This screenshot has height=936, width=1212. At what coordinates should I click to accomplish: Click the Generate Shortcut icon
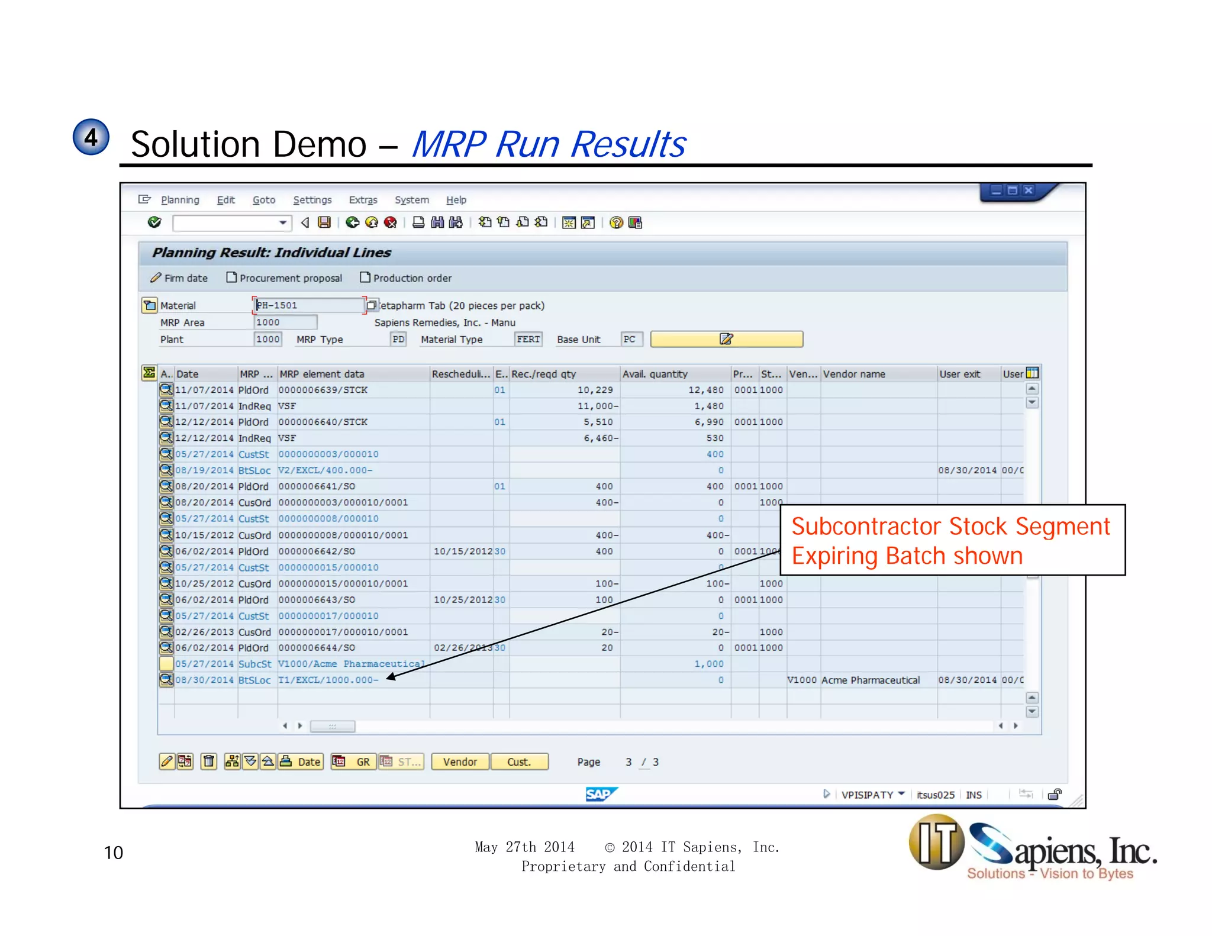[x=588, y=222]
